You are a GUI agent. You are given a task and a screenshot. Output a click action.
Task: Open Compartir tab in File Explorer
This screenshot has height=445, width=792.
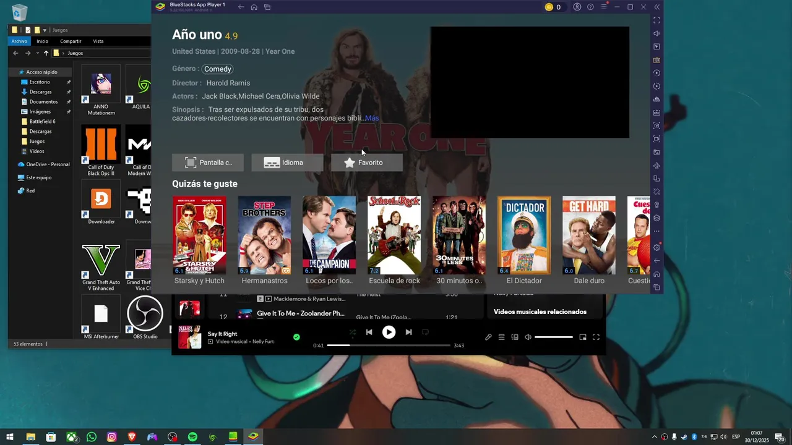click(x=71, y=41)
